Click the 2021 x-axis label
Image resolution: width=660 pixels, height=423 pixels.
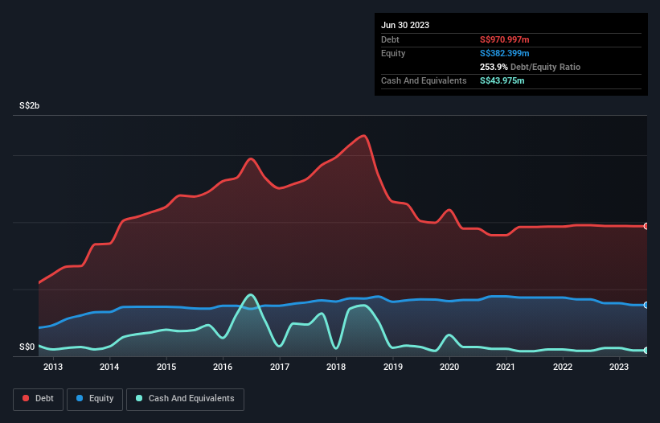click(506, 367)
